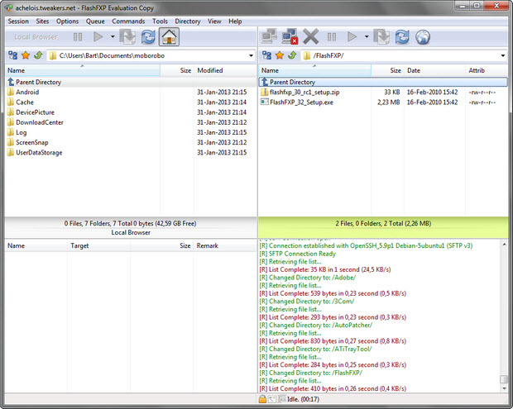Image resolution: width=513 pixels, height=409 pixels.
Task: Click the remote pane transfer queue icon
Action: coord(381,36)
